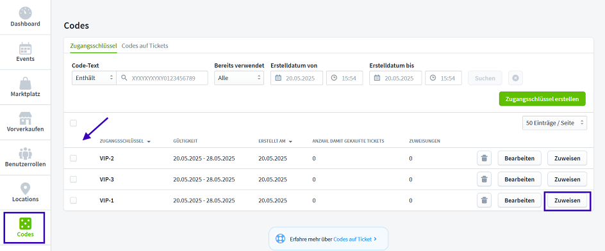
Task: Open Locations pin icon
Action: (25, 188)
